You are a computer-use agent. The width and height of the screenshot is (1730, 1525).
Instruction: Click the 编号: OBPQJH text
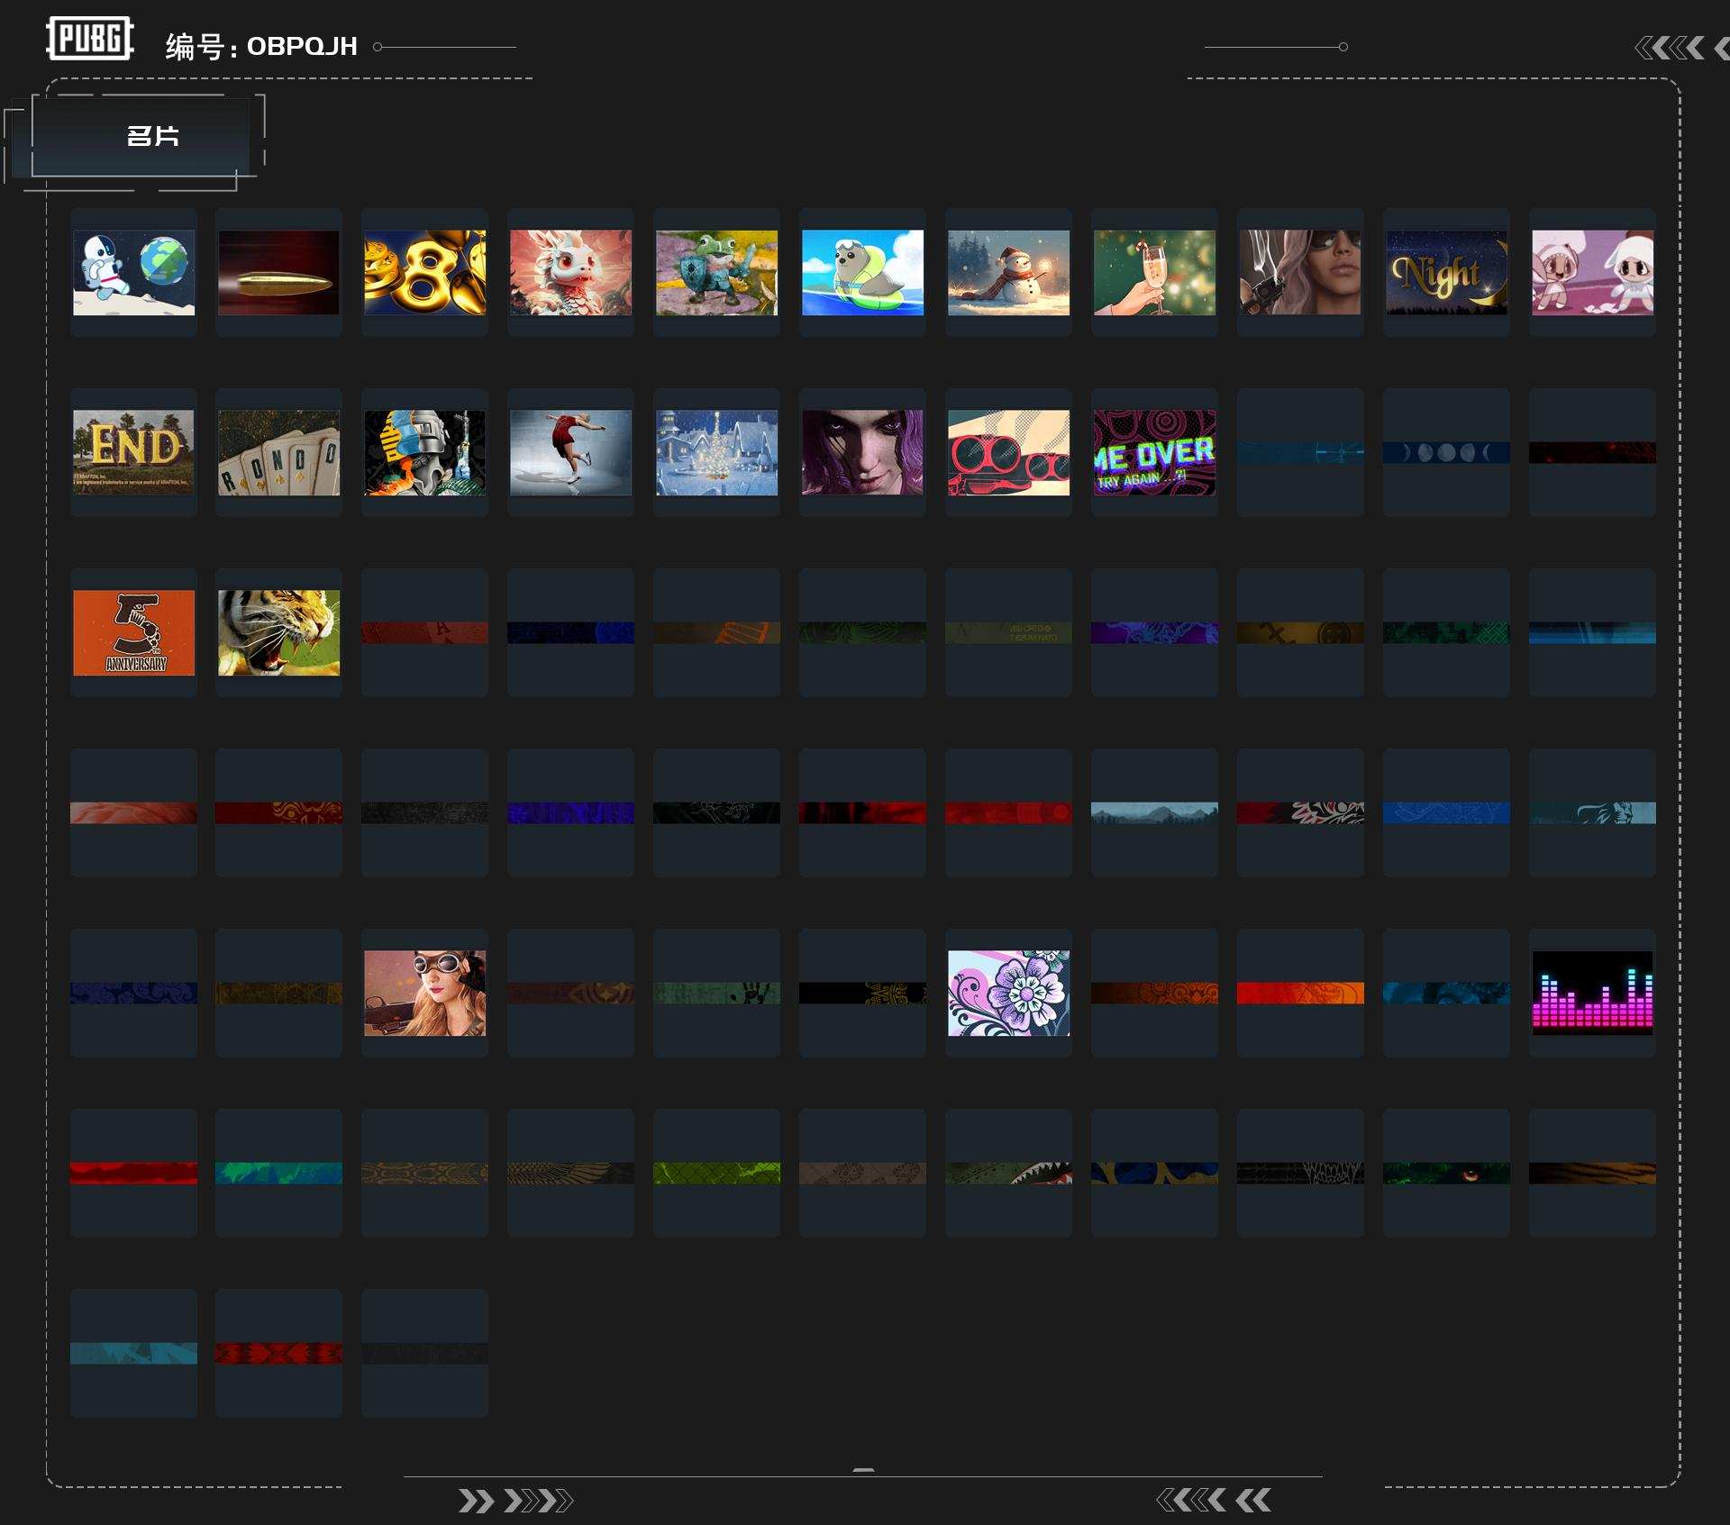[x=261, y=46]
